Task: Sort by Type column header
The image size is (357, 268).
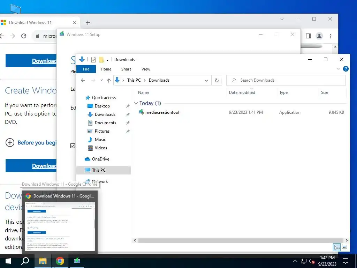Action: [x=283, y=92]
